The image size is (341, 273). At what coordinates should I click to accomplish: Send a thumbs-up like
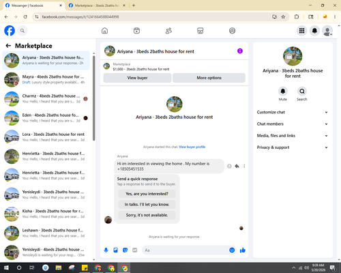pyautogui.click(x=243, y=250)
